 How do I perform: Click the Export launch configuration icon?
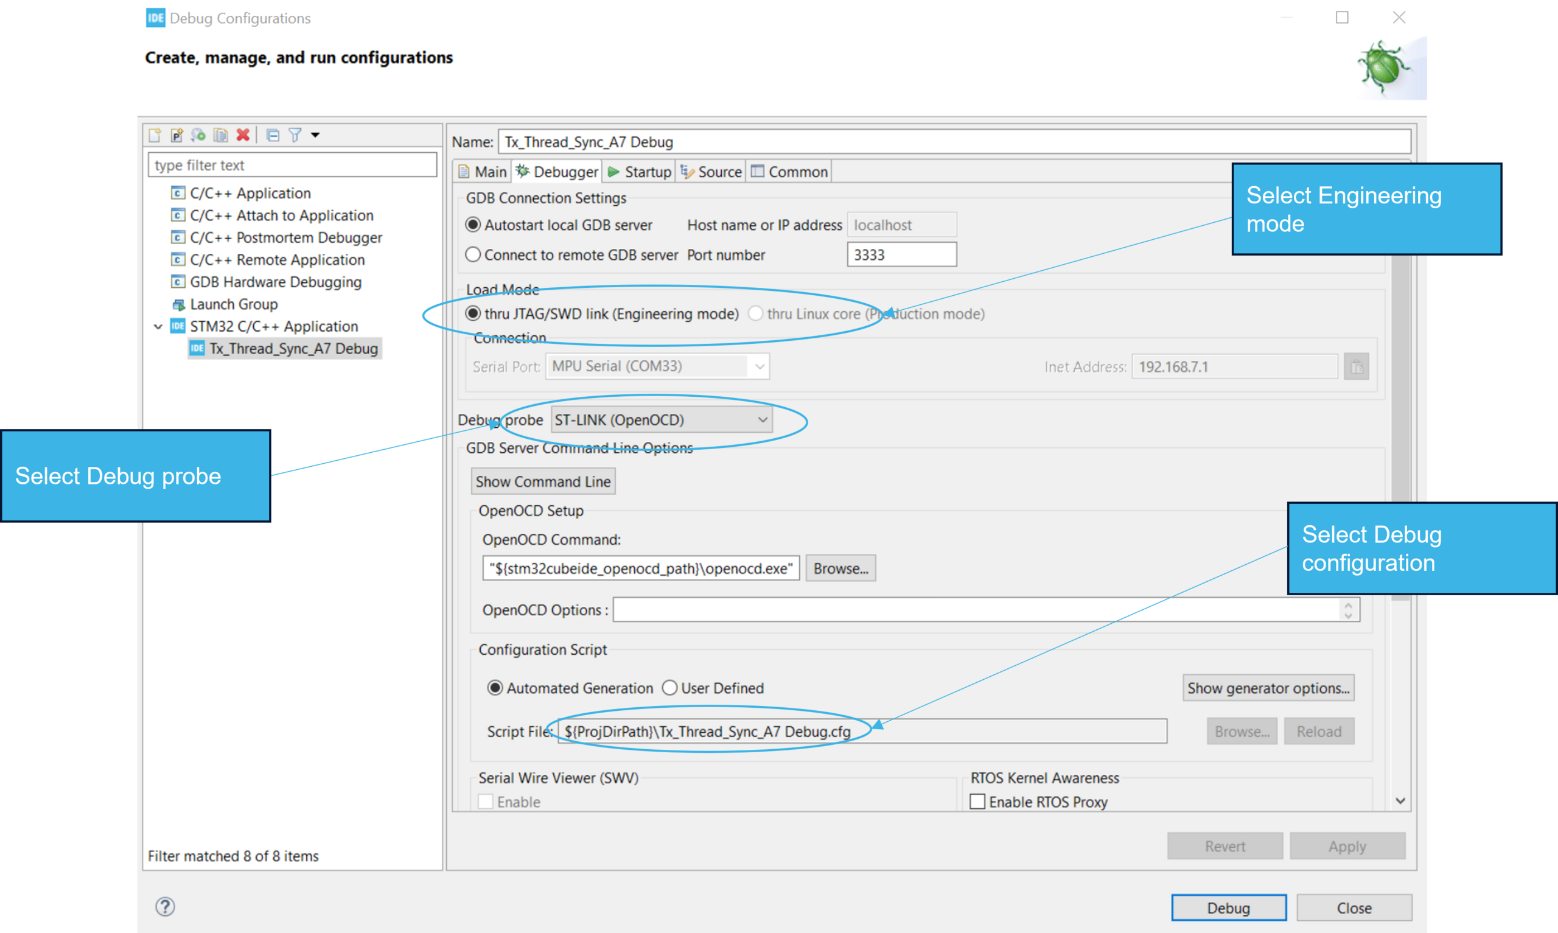click(x=198, y=135)
